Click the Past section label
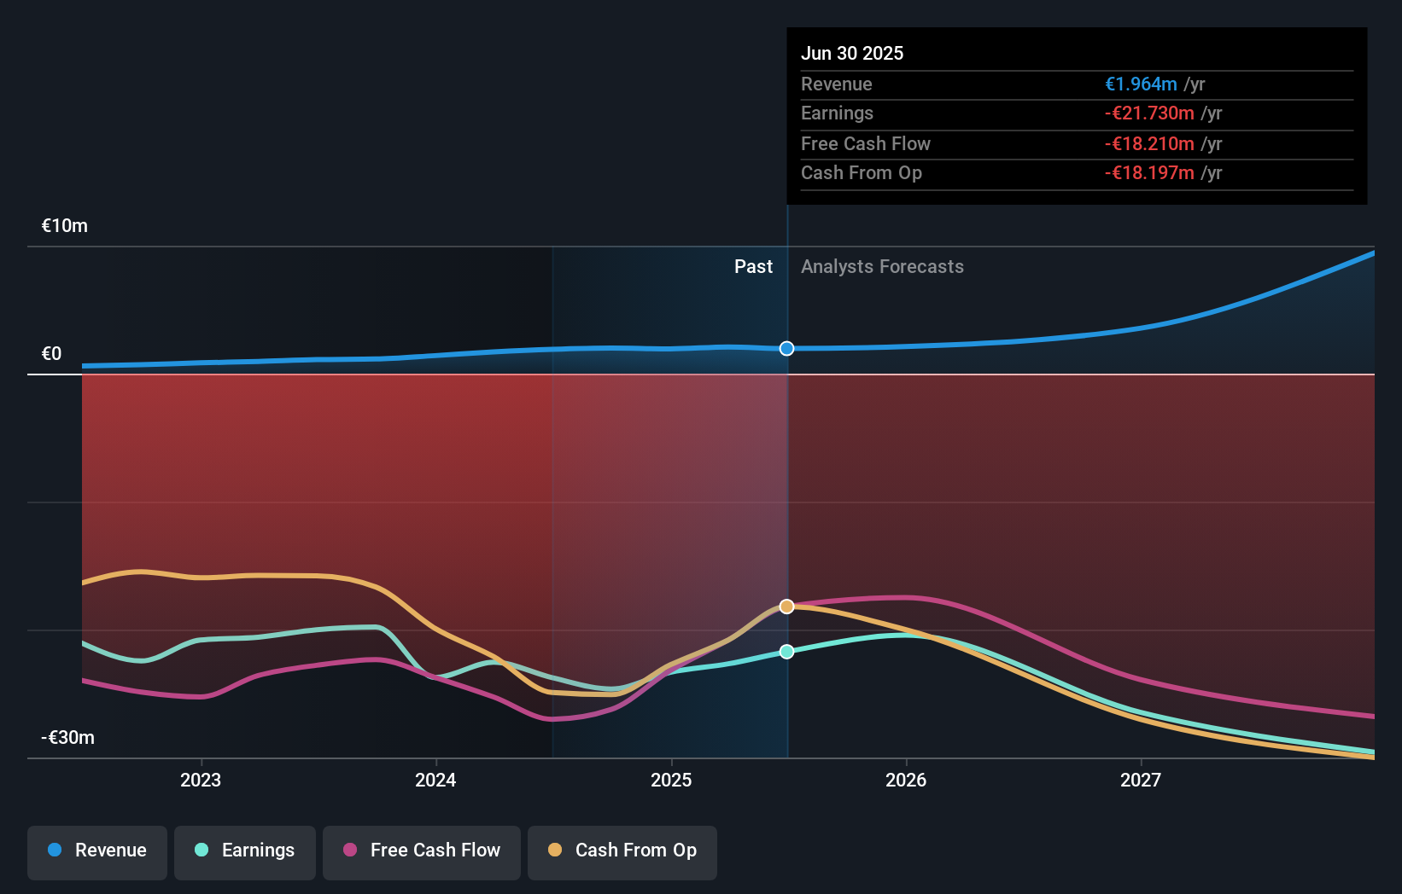 tap(753, 267)
